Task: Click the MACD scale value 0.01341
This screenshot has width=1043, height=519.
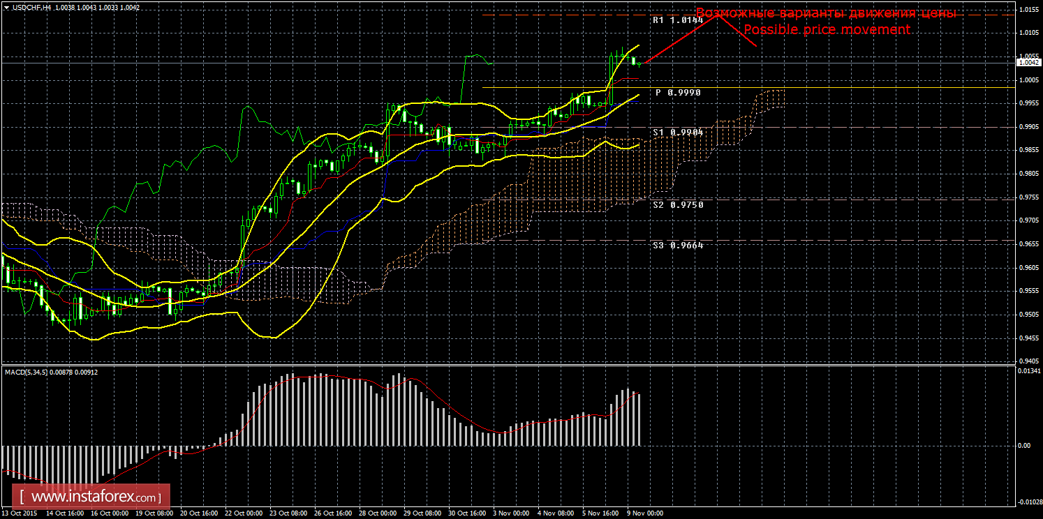Action: pyautogui.click(x=1030, y=372)
